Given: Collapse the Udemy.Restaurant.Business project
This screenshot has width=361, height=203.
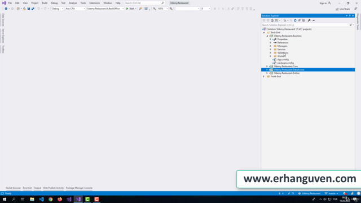Looking at the screenshot, I should [267, 36].
